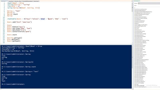
Task: Click the empty console prompt on the last line
Action: pyautogui.click(x=13, y=84)
